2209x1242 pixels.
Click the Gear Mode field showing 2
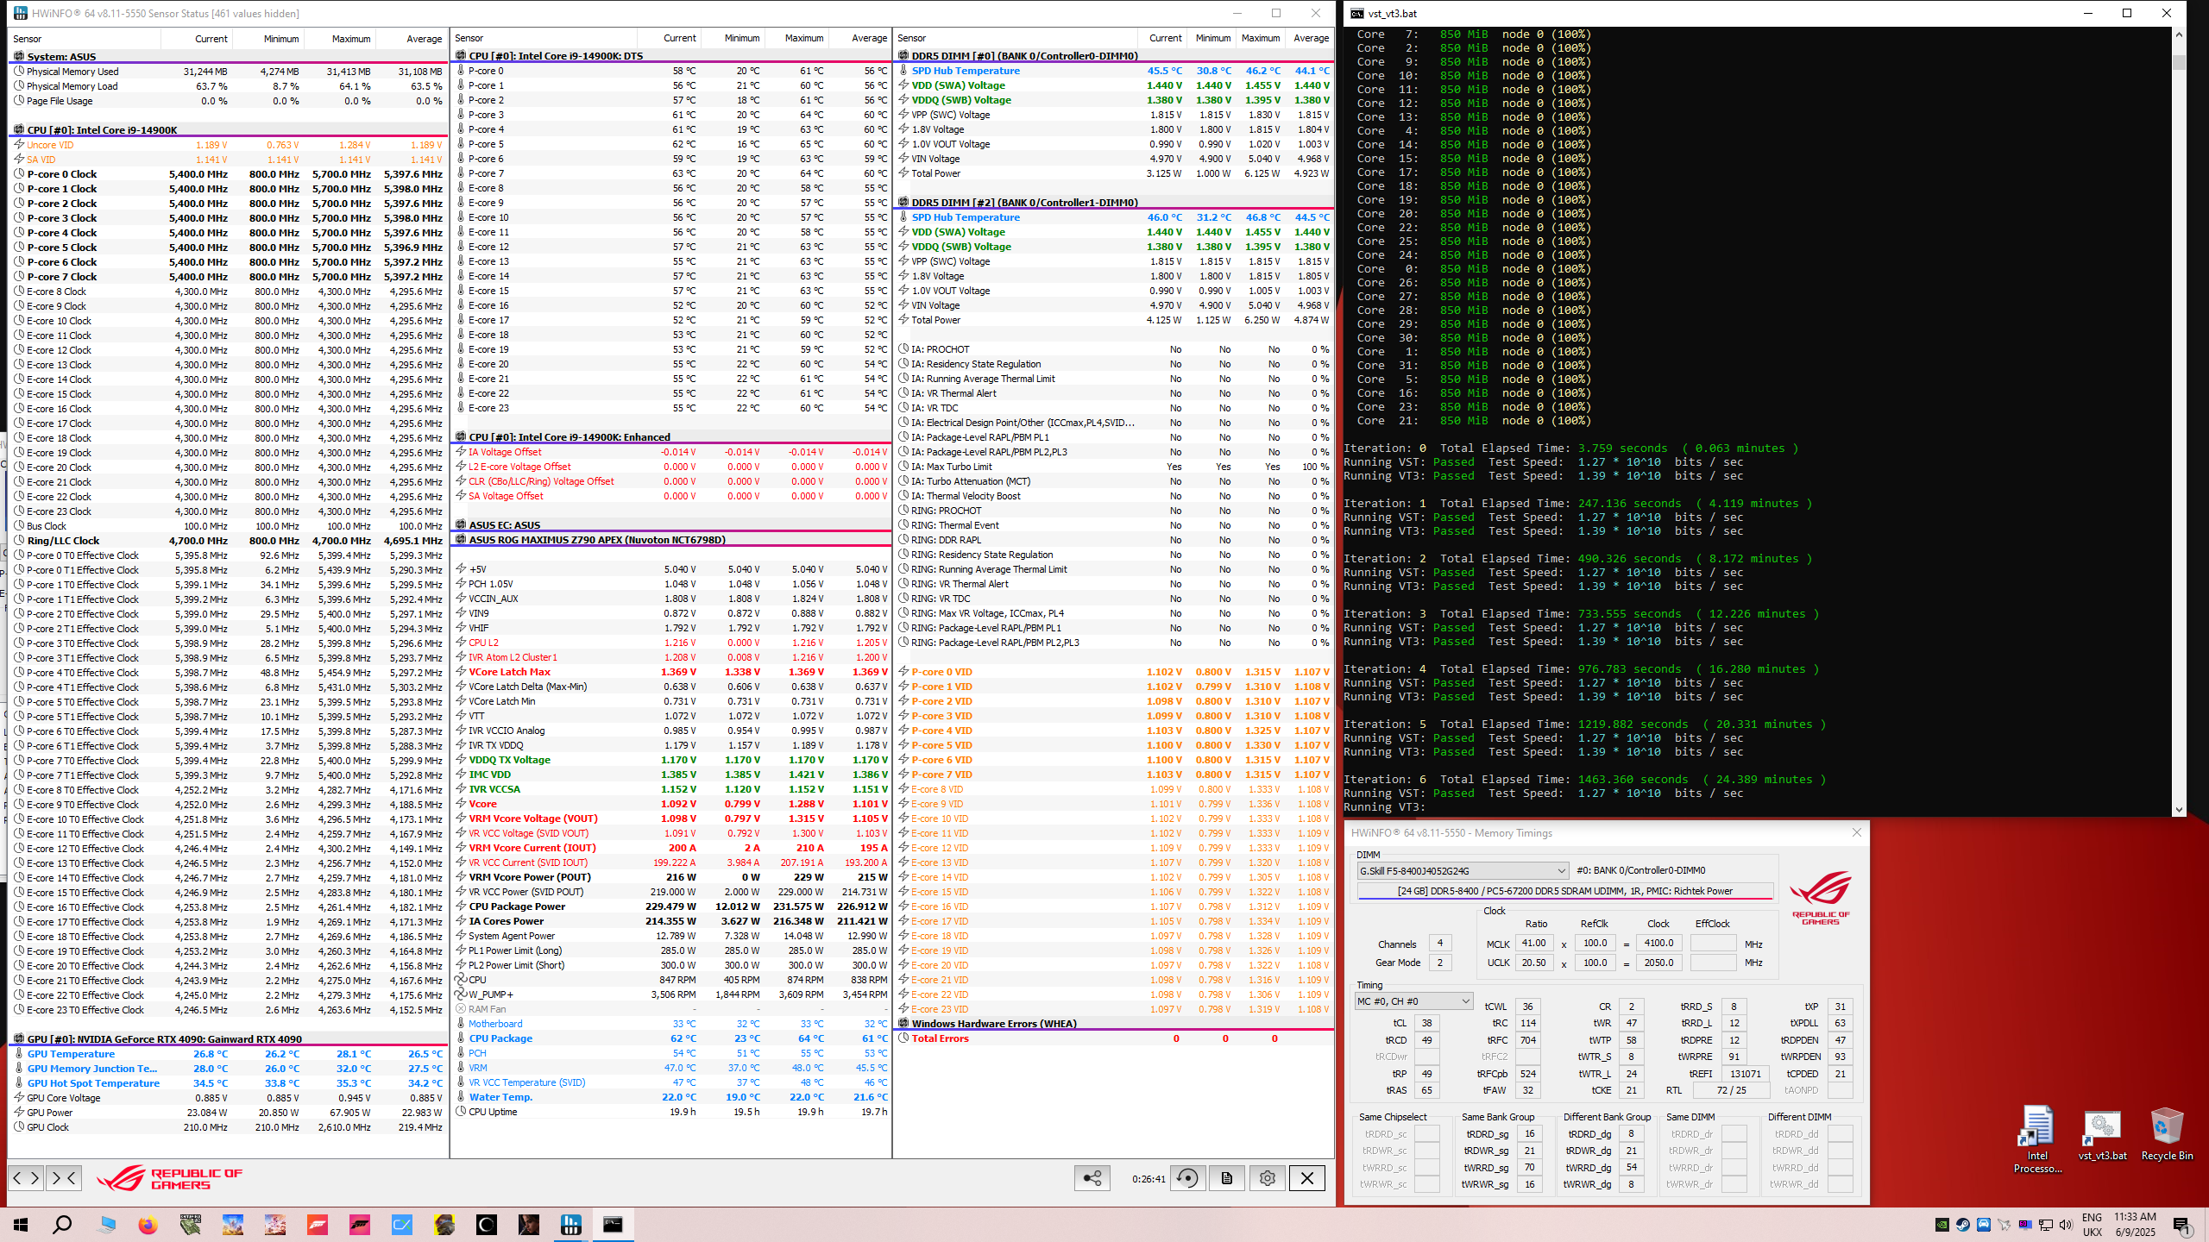pyautogui.click(x=1439, y=963)
